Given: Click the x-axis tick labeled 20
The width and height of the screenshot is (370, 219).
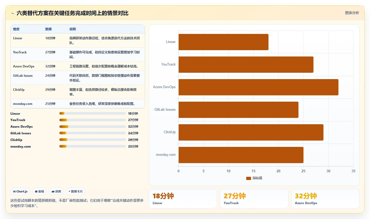Looking at the screenshot, I should click(278, 171).
